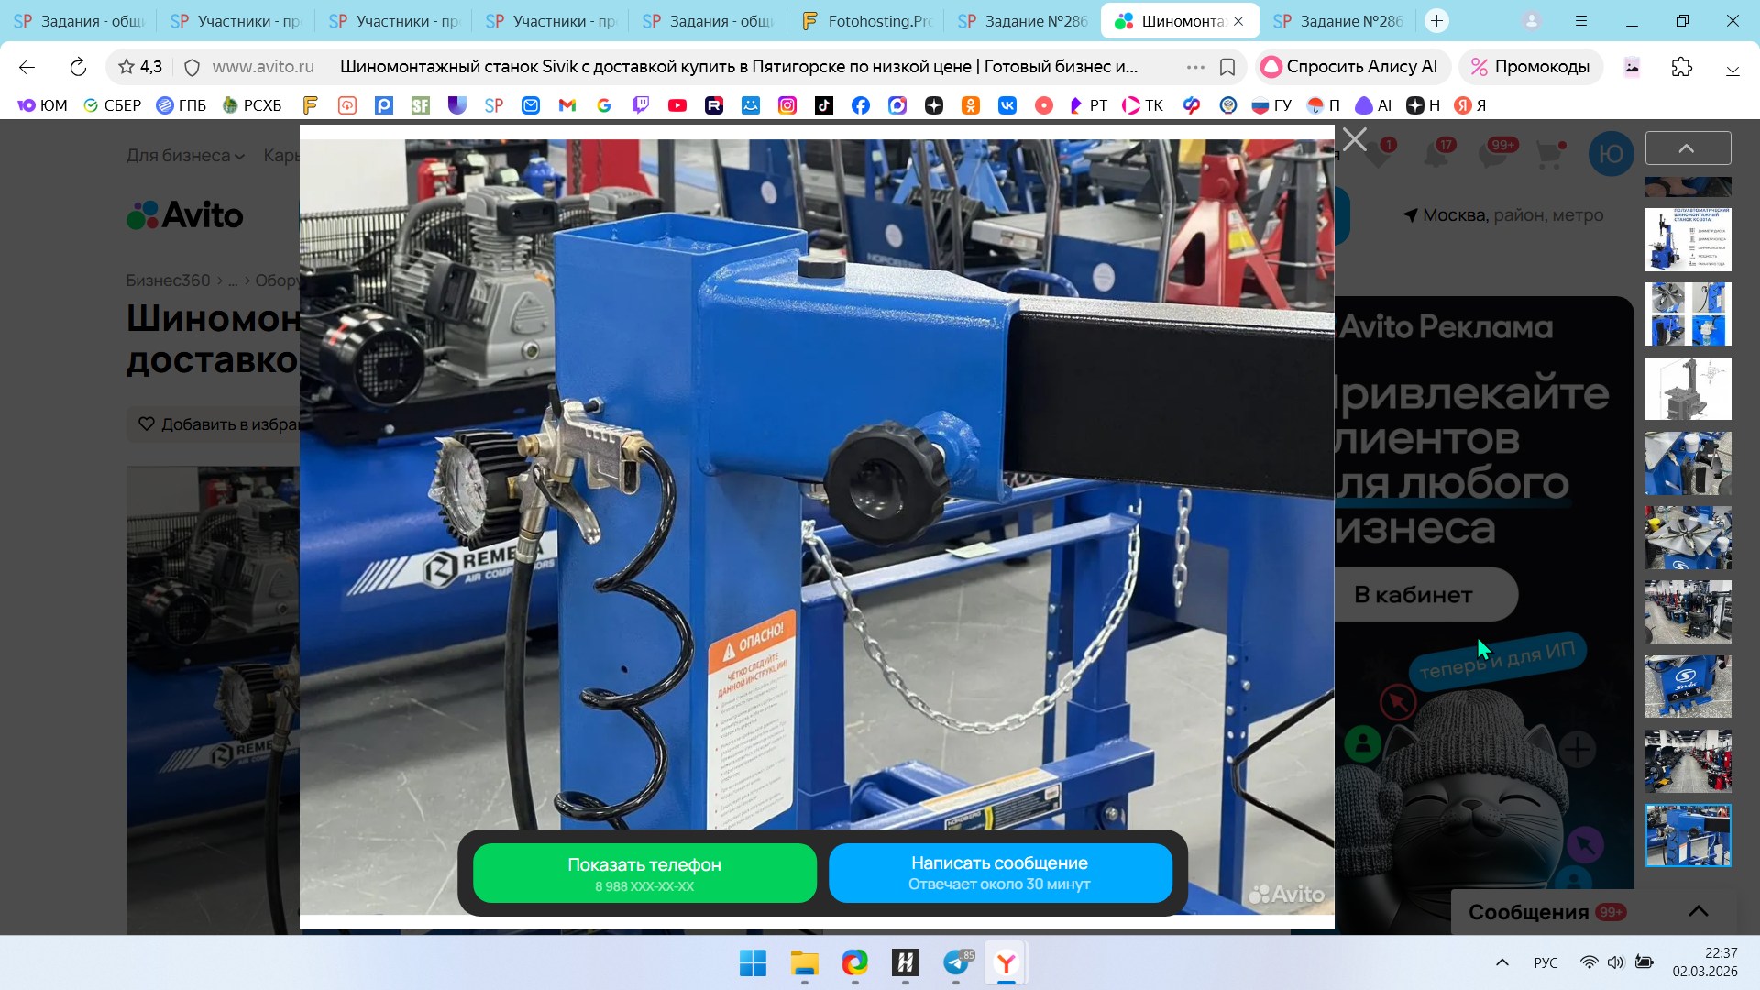This screenshot has height=990, width=1760.
Task: Open Gmail bookmark icon
Action: click(x=567, y=105)
